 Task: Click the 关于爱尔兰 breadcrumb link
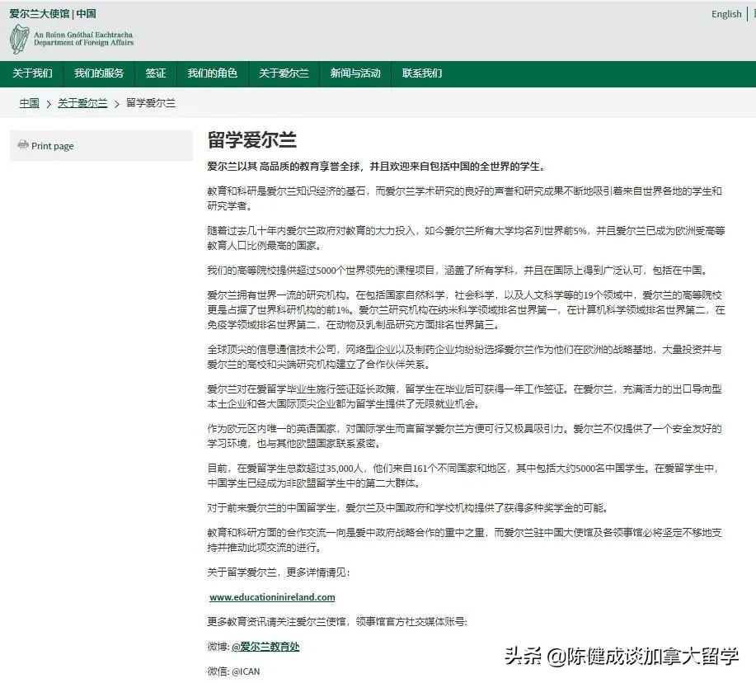click(83, 103)
